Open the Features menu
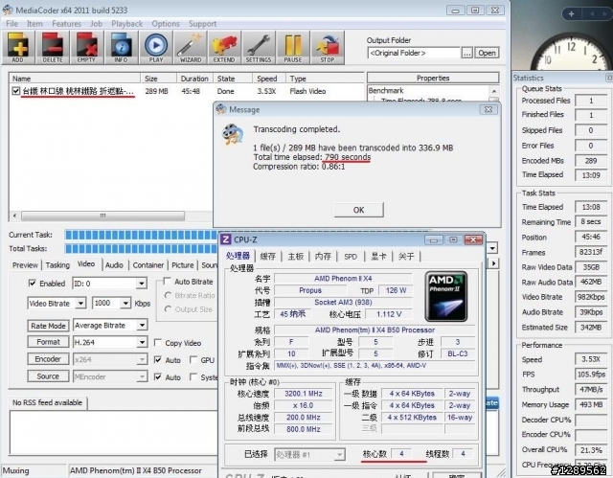 point(66,24)
